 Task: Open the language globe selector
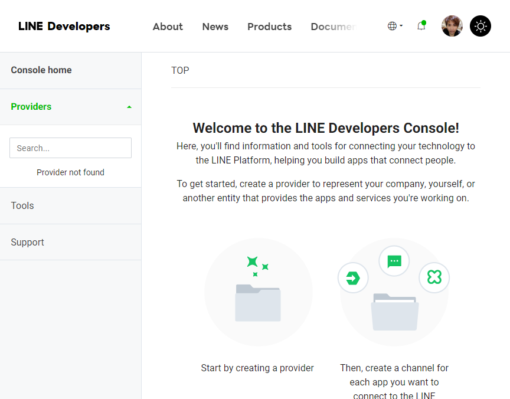pos(395,26)
